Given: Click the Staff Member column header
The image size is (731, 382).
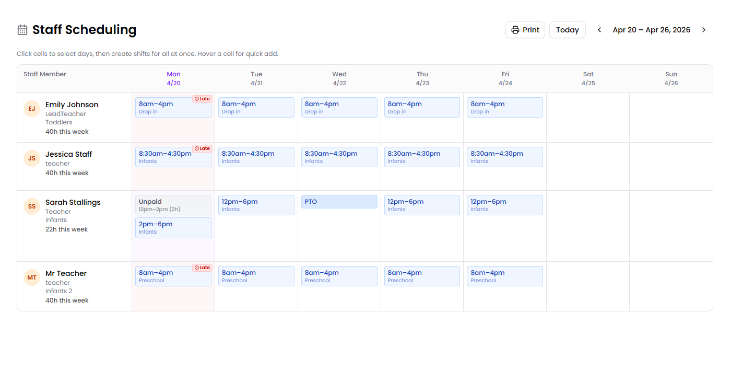Looking at the screenshot, I should [45, 74].
